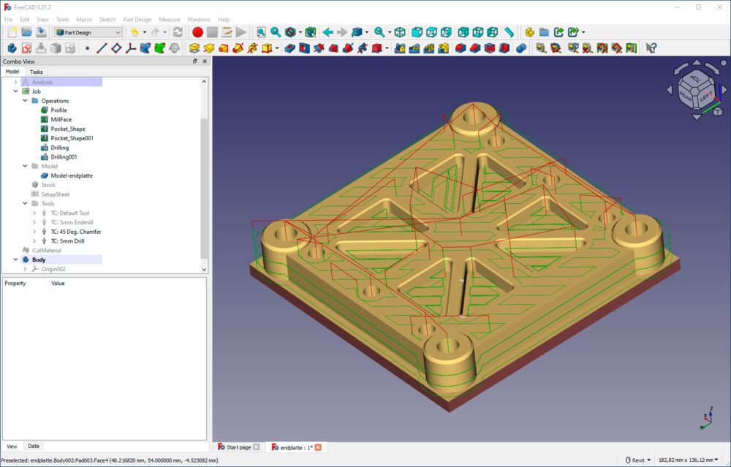Image resolution: width=731 pixels, height=467 pixels.
Task: Select the Drilling001 operation in the tree
Action: click(x=66, y=156)
